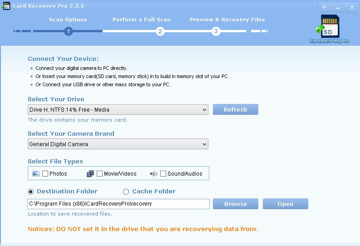The height and width of the screenshot is (246, 360).
Task: Open the title bar options dropdown icon
Action: coord(324,7)
